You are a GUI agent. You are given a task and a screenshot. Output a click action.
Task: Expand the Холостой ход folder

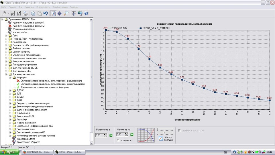tap(6, 42)
